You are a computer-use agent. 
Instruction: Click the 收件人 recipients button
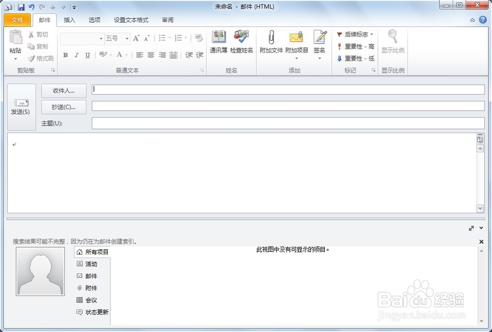pyautogui.click(x=63, y=91)
